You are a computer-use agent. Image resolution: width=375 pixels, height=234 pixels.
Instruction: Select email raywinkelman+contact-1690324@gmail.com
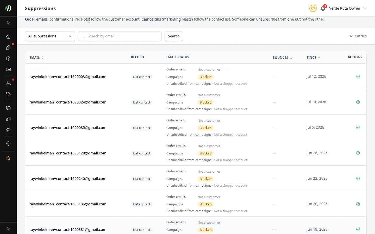(x=68, y=102)
